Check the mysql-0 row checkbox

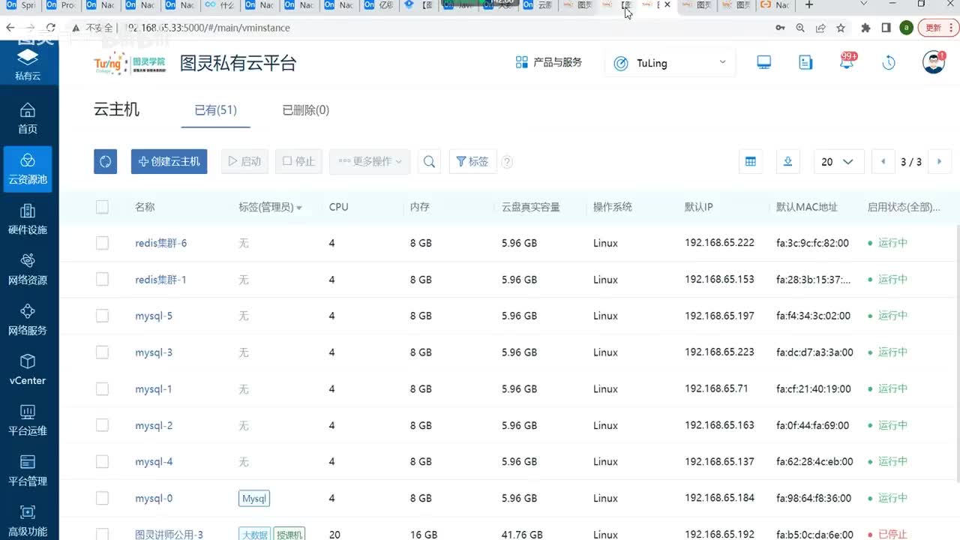tap(102, 498)
